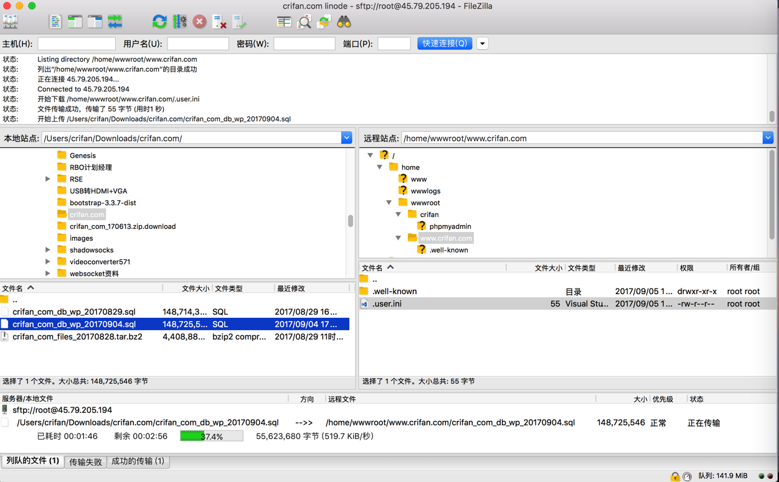Image resolution: width=779 pixels, height=482 pixels.
Task: Click the .user.ini file icon
Action: pyautogui.click(x=365, y=304)
